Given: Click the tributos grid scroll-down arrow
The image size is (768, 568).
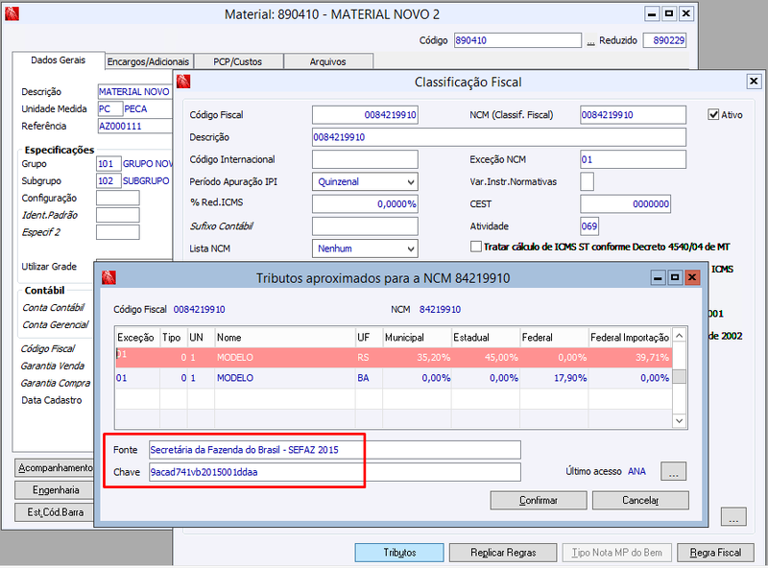Looking at the screenshot, I should (x=680, y=420).
